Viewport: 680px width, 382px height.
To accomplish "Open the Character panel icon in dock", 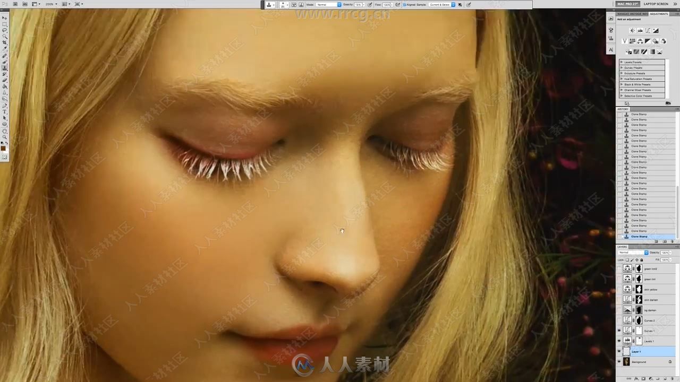I will (x=611, y=50).
